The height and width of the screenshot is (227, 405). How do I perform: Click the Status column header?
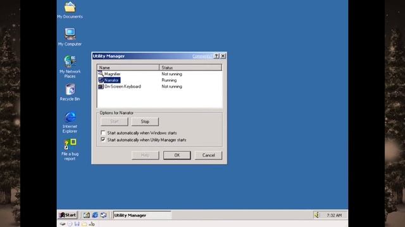click(190, 67)
